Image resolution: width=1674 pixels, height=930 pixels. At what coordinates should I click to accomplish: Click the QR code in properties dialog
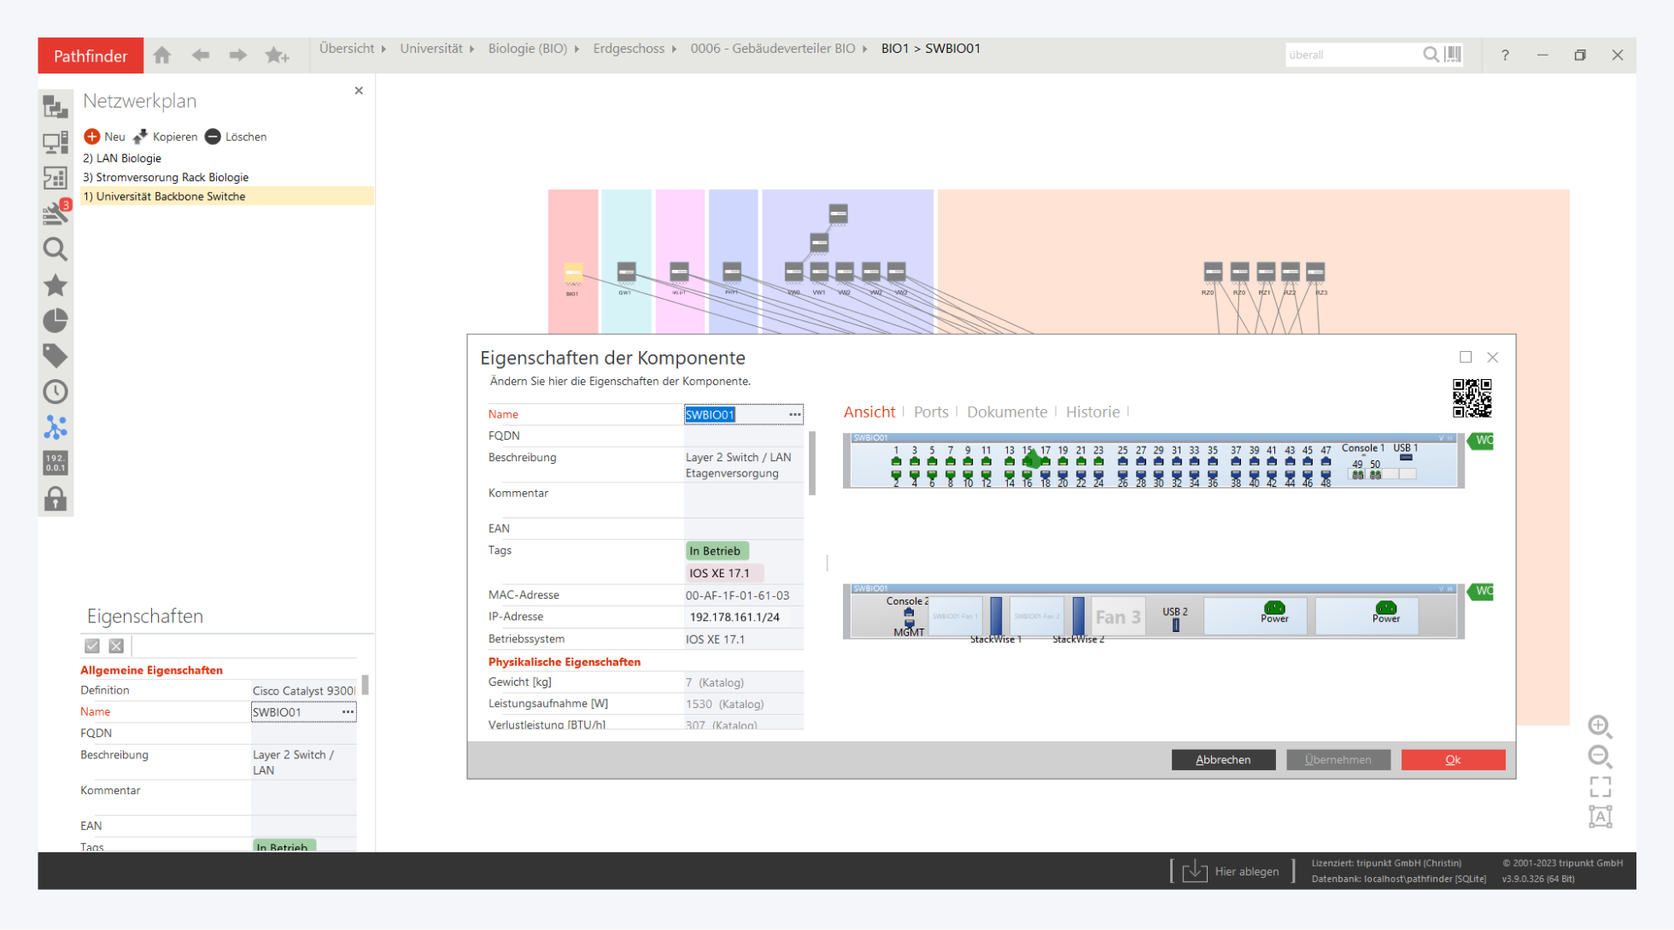pos(1472,398)
